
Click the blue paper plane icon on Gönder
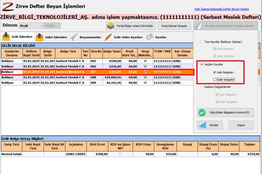click(202, 125)
